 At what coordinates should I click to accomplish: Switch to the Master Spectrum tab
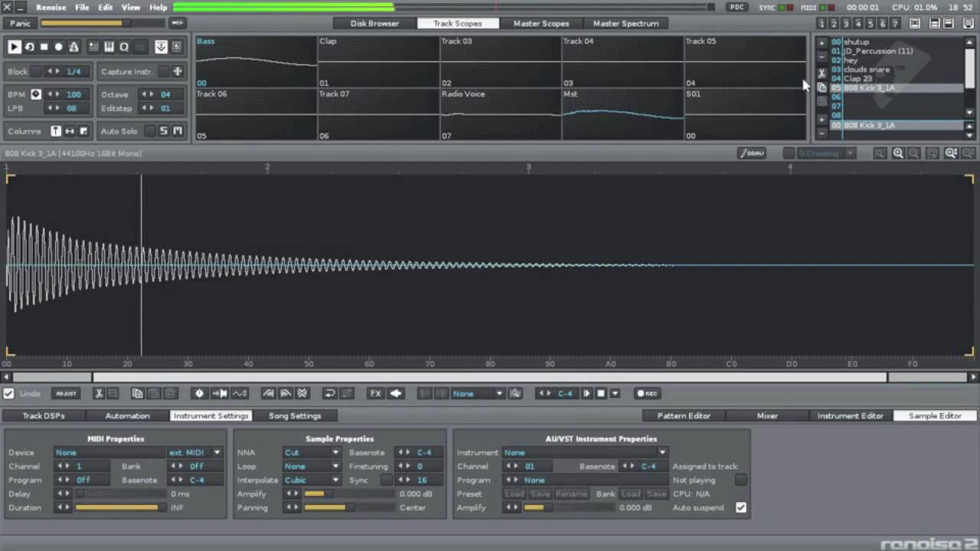[626, 23]
